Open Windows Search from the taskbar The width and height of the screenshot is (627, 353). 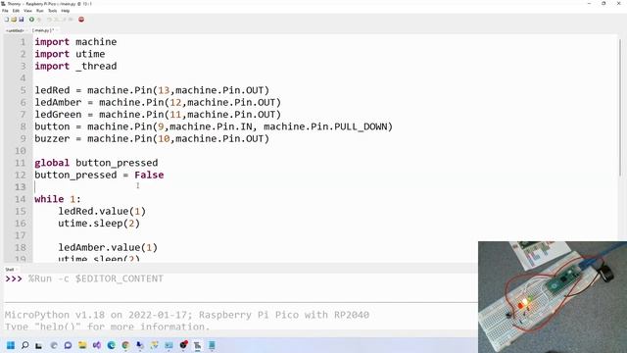24,345
